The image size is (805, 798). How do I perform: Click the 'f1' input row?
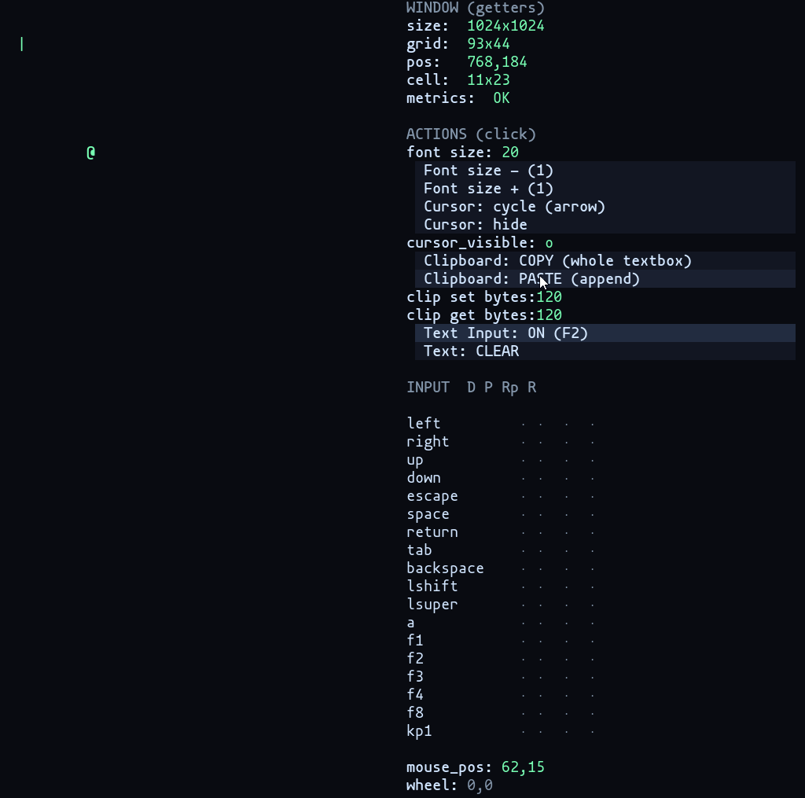(x=501, y=640)
